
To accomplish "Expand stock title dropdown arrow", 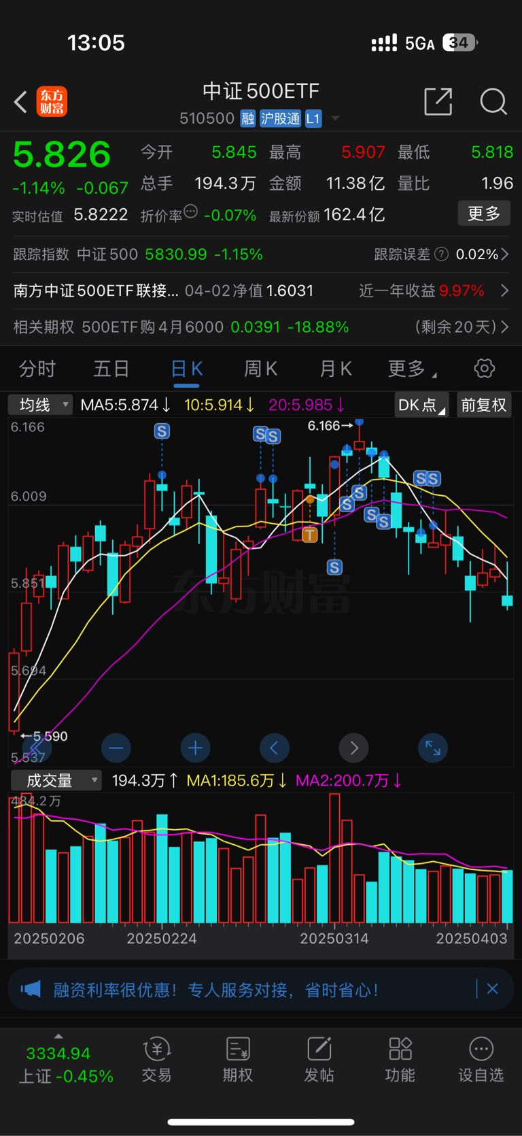I will click(335, 119).
